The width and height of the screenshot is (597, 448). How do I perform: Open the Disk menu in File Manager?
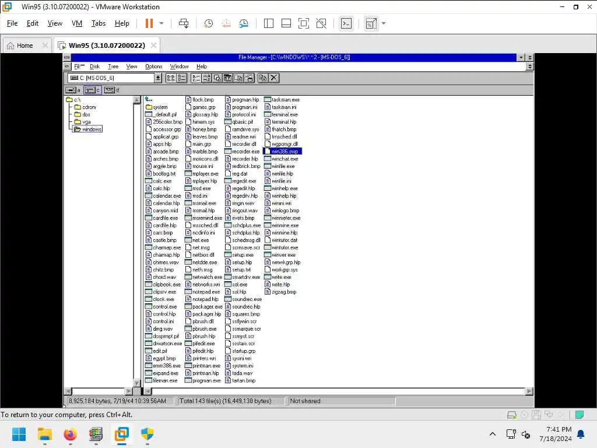pos(94,66)
